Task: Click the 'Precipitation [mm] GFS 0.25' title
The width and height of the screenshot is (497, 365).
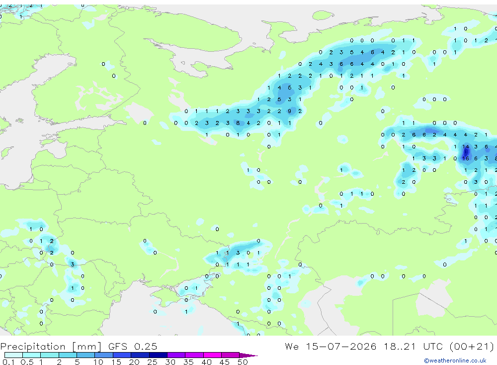Action: [x=79, y=346]
